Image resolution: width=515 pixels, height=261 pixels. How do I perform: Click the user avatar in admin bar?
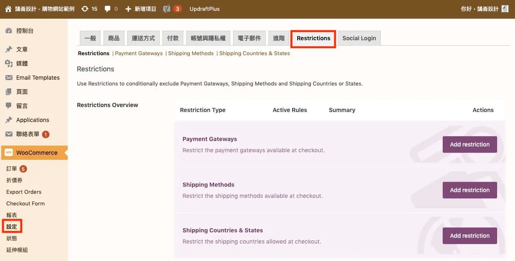pos(505,9)
